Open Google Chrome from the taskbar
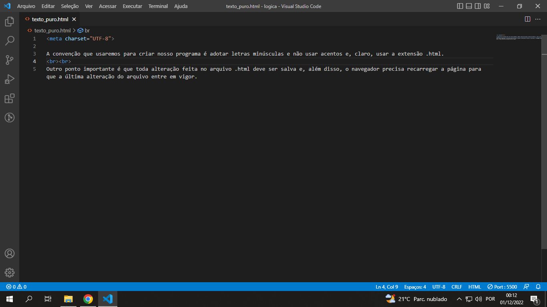This screenshot has width=547, height=307. [88, 299]
